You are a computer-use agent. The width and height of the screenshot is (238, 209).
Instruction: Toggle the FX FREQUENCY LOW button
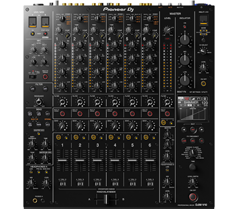point(184,141)
